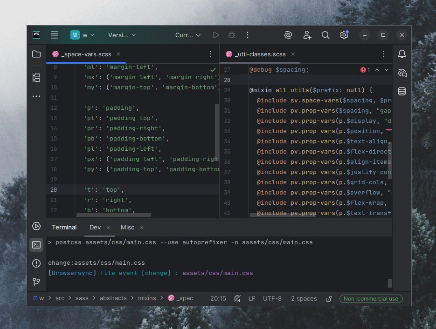Click the assets/css/main.css link in terminal
The height and width of the screenshot is (329, 436).
point(217,273)
